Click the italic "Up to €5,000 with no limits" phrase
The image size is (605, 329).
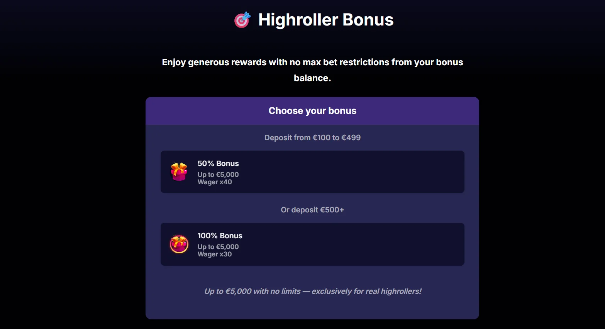(x=253, y=291)
